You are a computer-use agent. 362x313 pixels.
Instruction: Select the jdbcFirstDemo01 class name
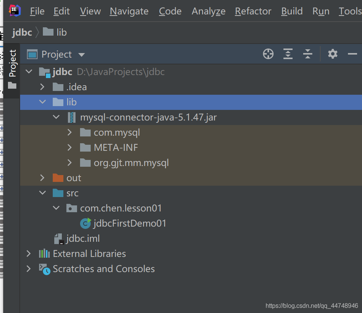tap(129, 223)
